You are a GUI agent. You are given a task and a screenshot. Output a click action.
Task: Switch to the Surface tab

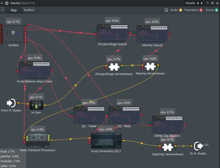pyautogui.click(x=29, y=10)
